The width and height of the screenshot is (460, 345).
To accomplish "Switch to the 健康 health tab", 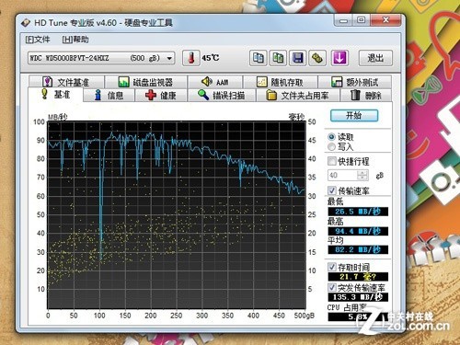I will click(161, 96).
